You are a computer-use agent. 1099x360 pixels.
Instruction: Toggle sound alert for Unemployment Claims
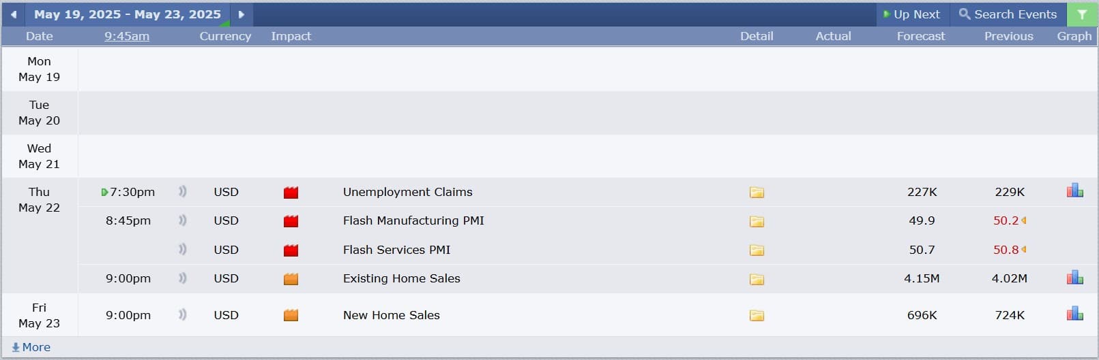tap(182, 192)
